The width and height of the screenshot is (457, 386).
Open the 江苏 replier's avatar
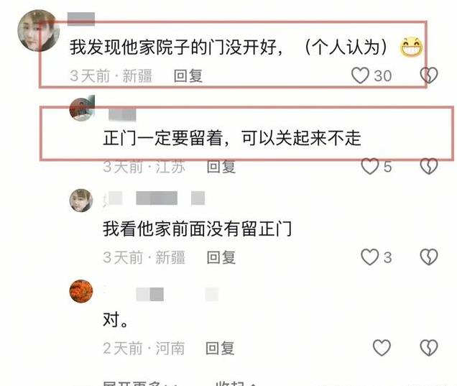coord(82,108)
